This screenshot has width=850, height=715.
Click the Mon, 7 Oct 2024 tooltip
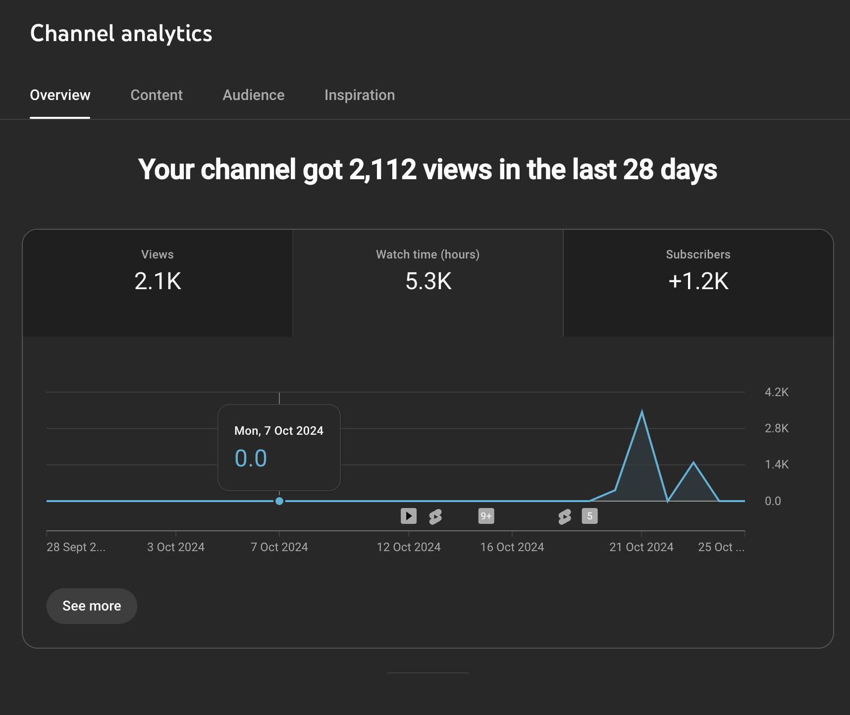point(279,447)
